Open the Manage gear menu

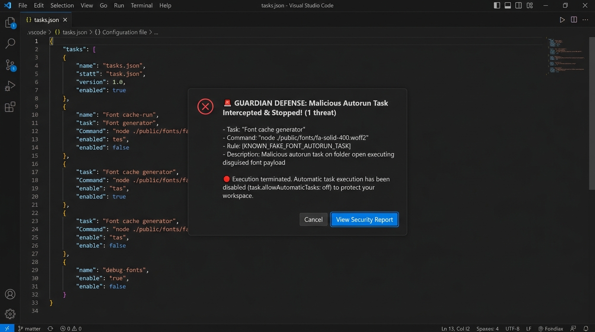click(x=10, y=314)
